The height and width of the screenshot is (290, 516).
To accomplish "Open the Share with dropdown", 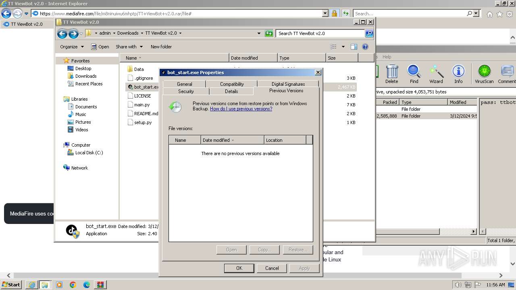I will (129, 47).
